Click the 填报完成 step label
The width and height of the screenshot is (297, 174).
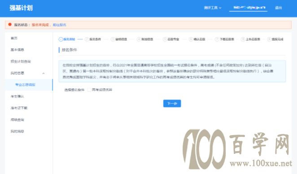pos(278,39)
